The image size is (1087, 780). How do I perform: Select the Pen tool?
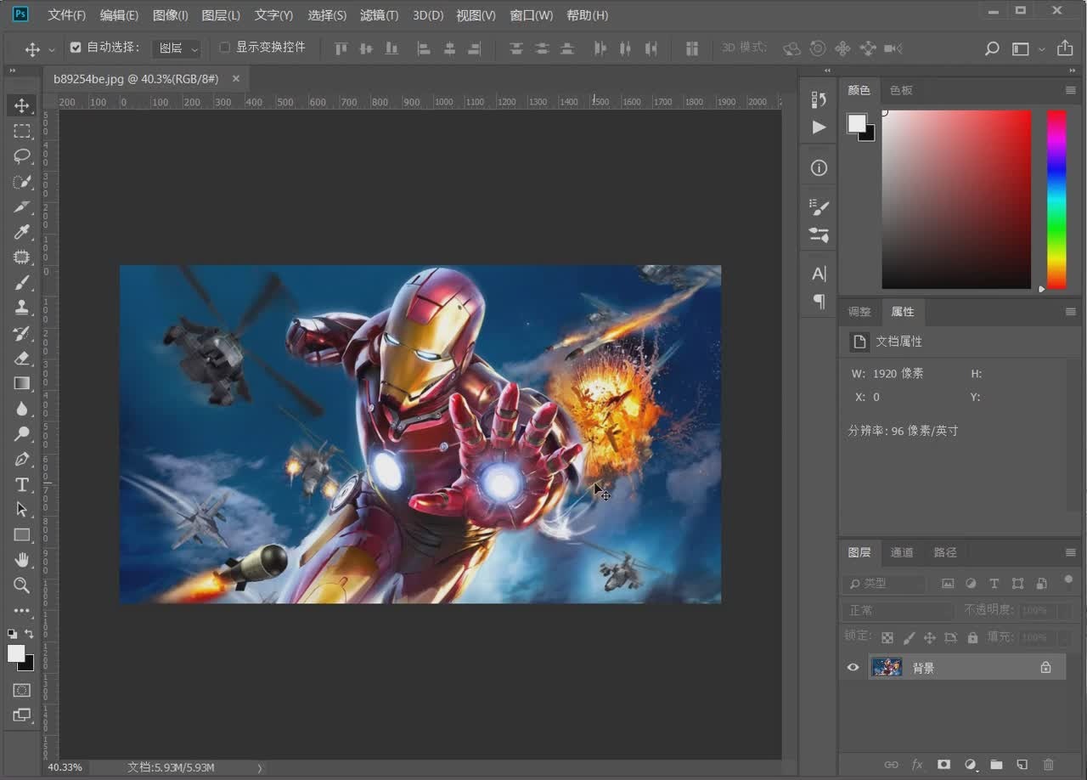(x=22, y=459)
